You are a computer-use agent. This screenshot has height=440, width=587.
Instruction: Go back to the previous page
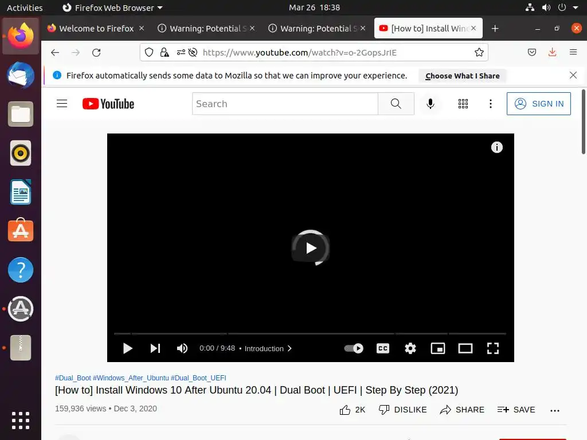tap(55, 52)
